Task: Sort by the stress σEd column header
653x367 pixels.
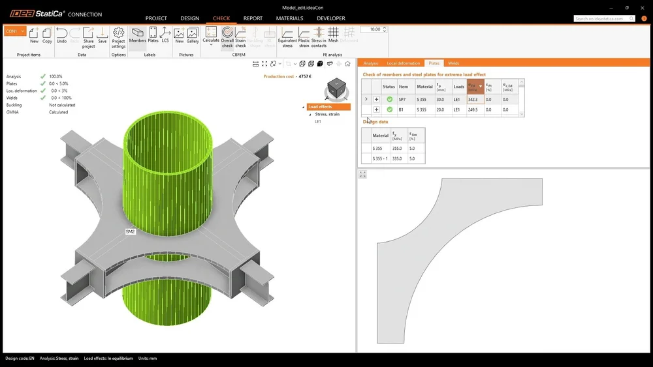Action: click(x=475, y=86)
